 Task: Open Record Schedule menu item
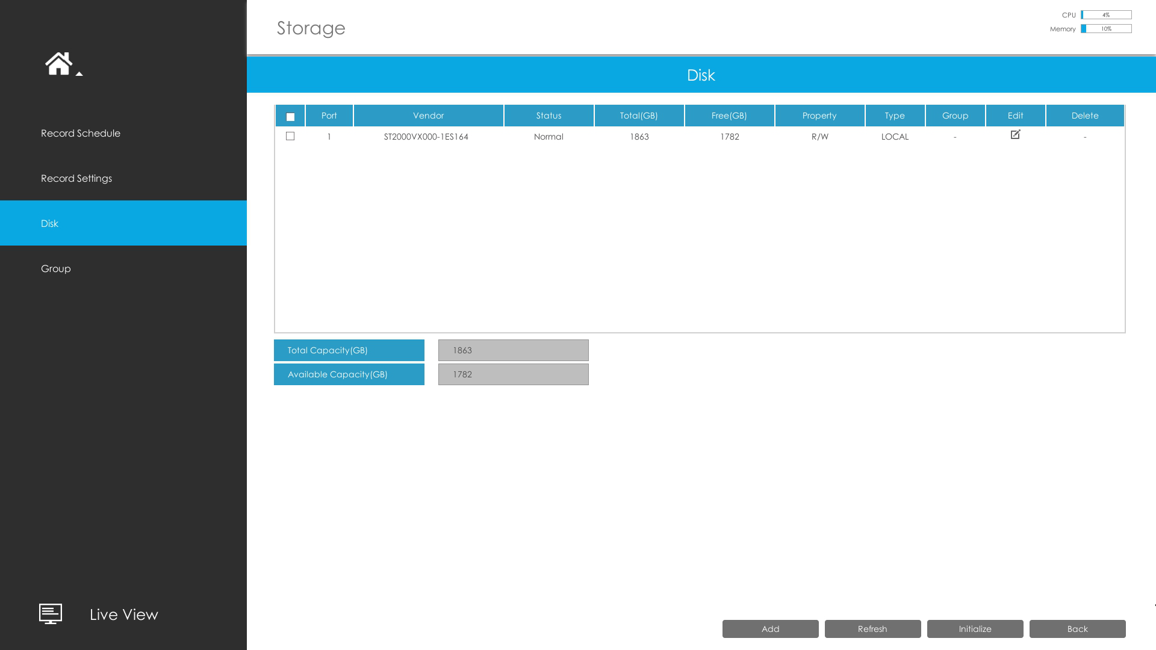tap(81, 133)
